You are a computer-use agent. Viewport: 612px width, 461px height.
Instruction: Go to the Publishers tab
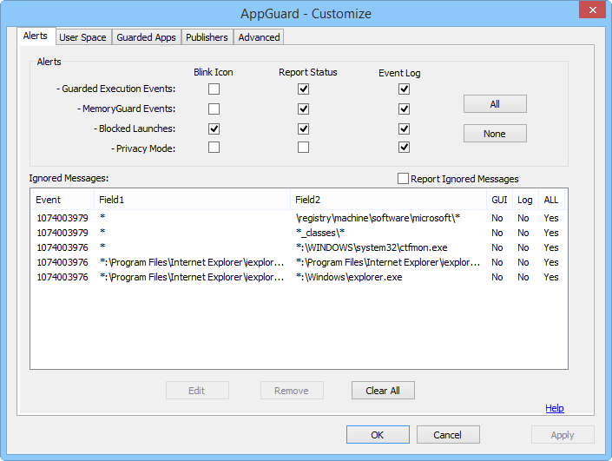pyautogui.click(x=207, y=37)
